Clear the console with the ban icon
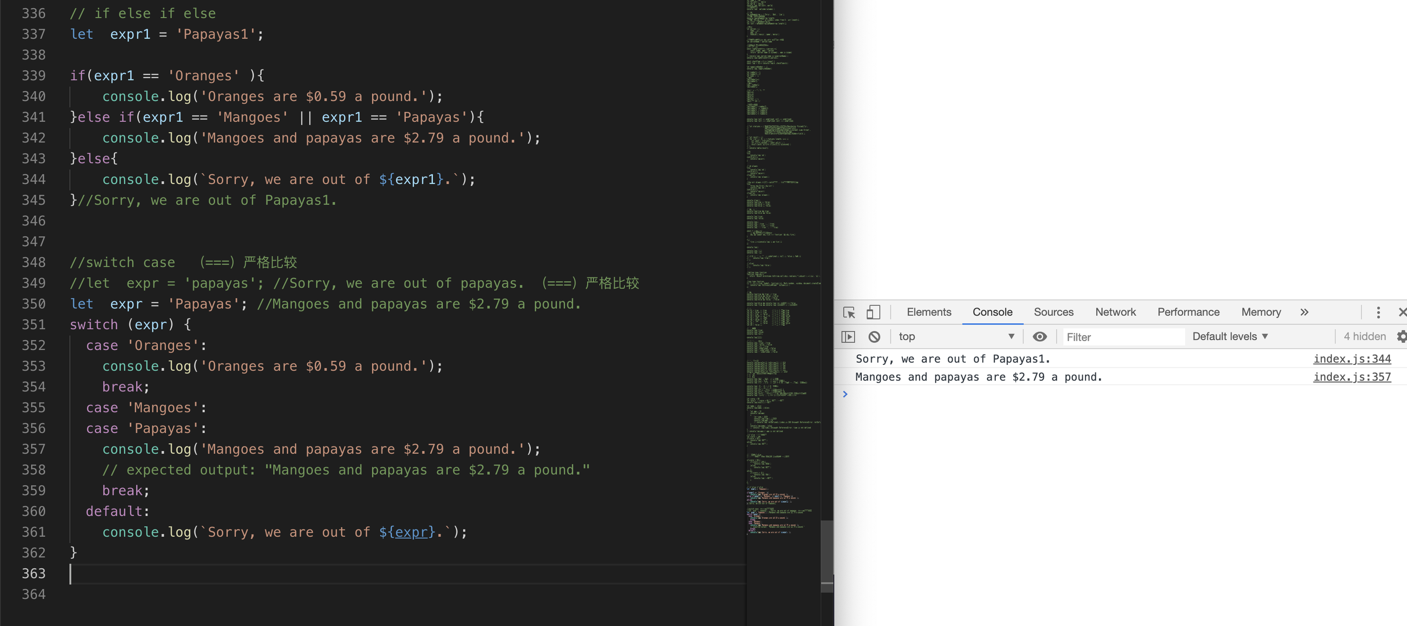Image resolution: width=1407 pixels, height=626 pixels. [874, 337]
